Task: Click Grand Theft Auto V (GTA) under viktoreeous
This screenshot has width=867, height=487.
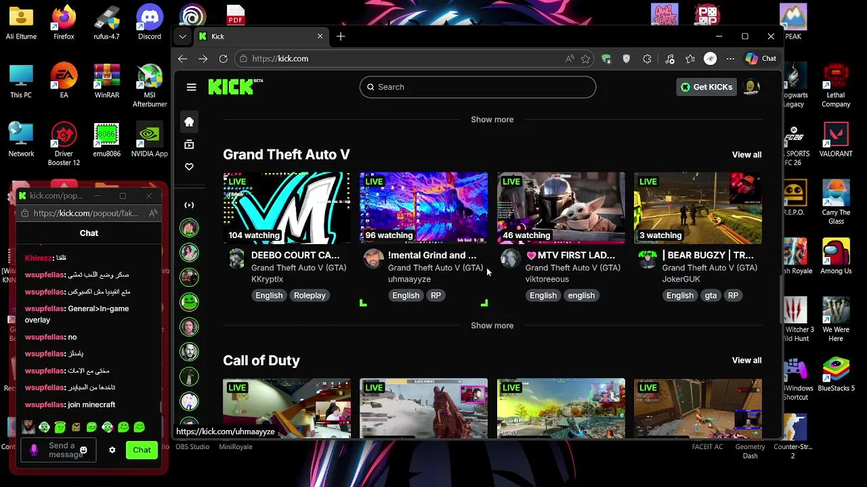Action: (572, 268)
